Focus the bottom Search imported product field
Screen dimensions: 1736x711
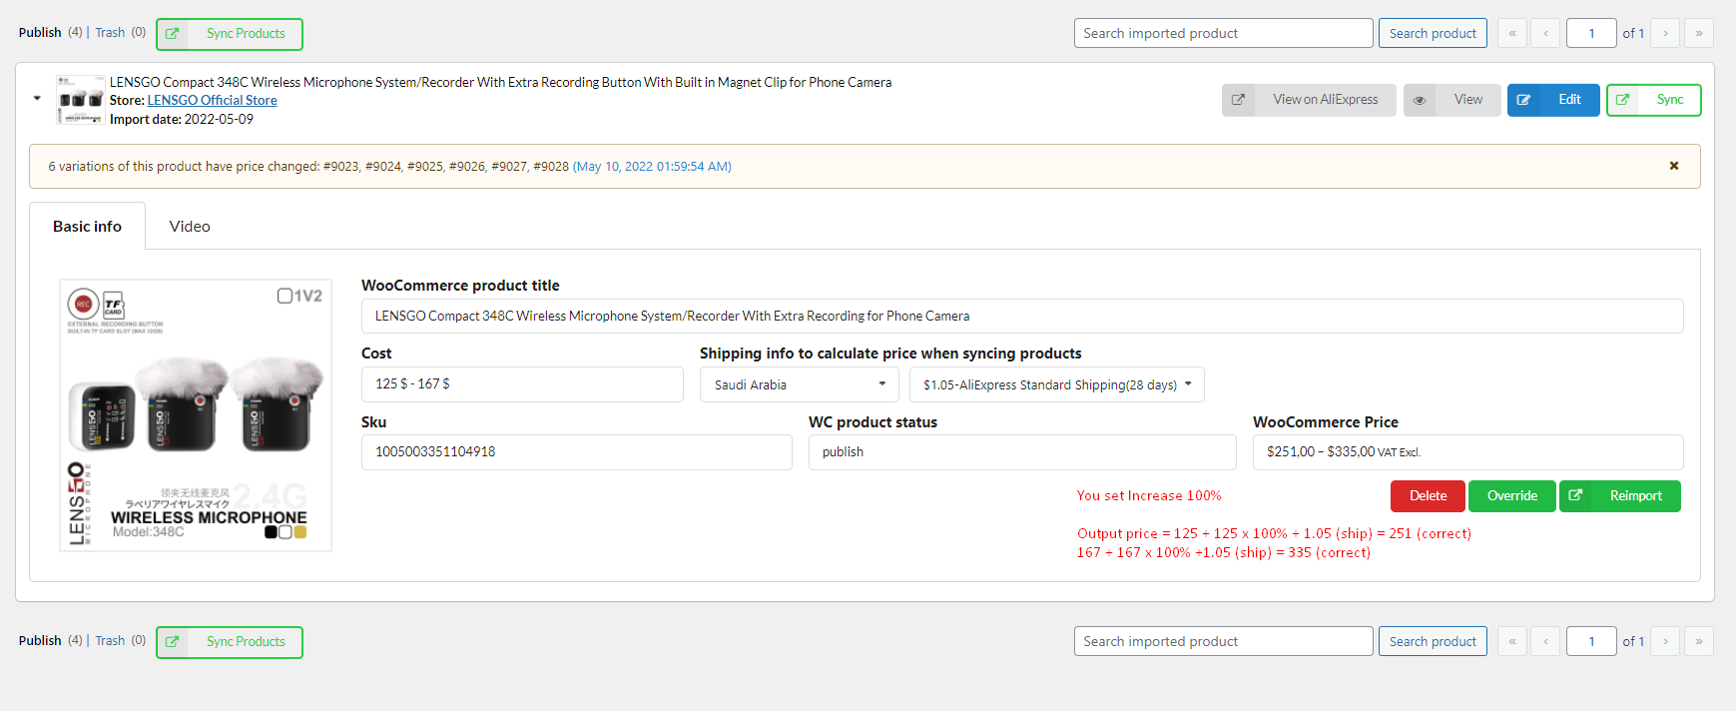pyautogui.click(x=1223, y=641)
